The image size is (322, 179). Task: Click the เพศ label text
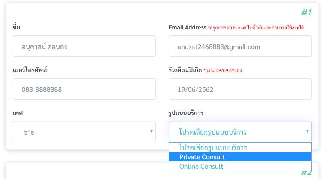point(18,113)
